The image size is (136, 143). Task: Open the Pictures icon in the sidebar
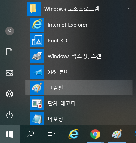9,73
